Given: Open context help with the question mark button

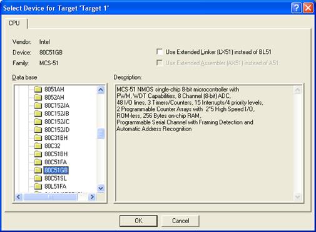Looking at the screenshot, I should 297,8.
